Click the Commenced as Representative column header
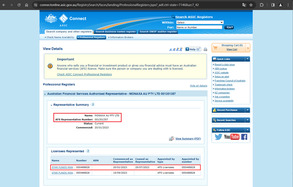Screen dimensions: 293x187 click(x=123, y=160)
